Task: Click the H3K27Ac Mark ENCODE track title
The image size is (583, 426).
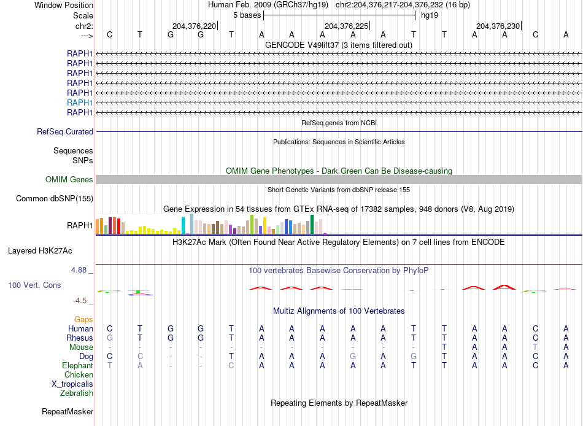Action: point(339,242)
